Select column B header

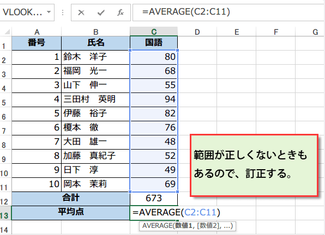(95, 32)
